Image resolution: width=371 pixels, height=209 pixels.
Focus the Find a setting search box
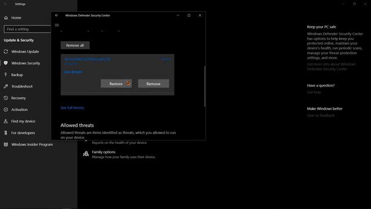pyautogui.click(x=27, y=29)
